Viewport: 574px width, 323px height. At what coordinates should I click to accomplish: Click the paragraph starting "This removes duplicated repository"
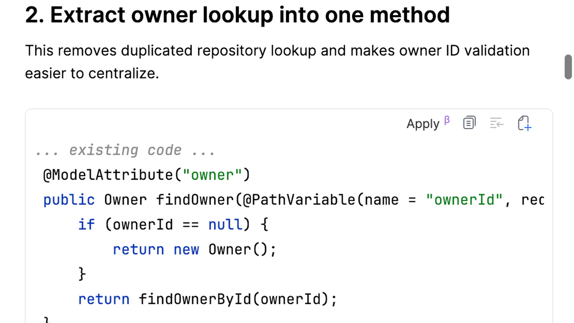pyautogui.click(x=277, y=62)
